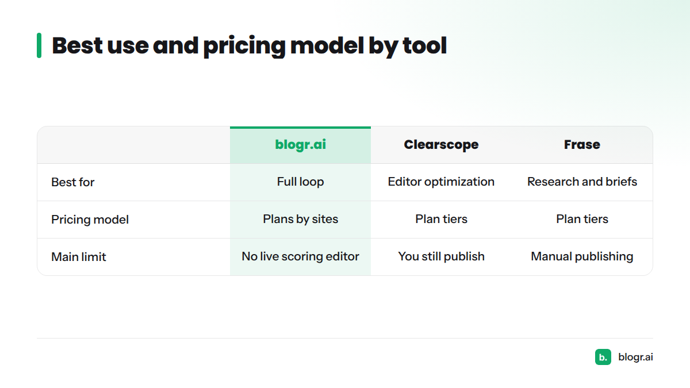Screen dimensions: 690x388
Task: Click the Frase column header
Action: (x=582, y=145)
